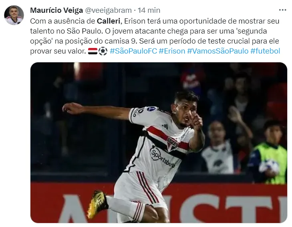Image resolution: width=292 pixels, height=227 pixels.
Task: Open the #SãoPauloFC hashtag
Action: pos(133,51)
